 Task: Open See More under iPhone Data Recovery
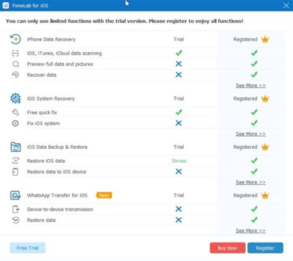pos(250,85)
